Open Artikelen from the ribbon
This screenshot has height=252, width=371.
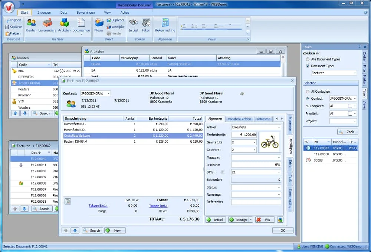pos(64,25)
